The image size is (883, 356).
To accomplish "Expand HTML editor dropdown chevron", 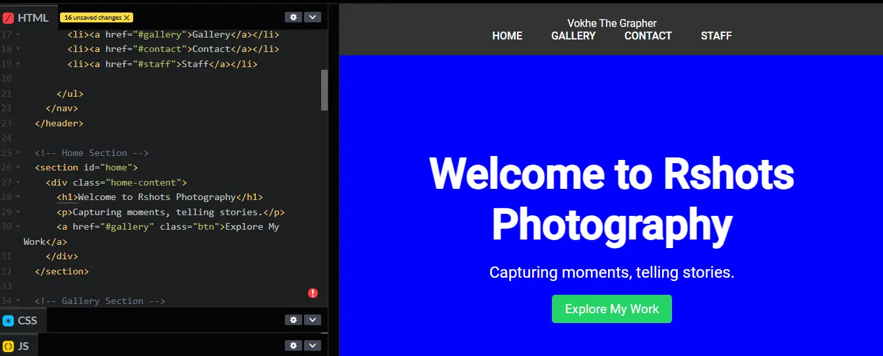I will pyautogui.click(x=312, y=17).
